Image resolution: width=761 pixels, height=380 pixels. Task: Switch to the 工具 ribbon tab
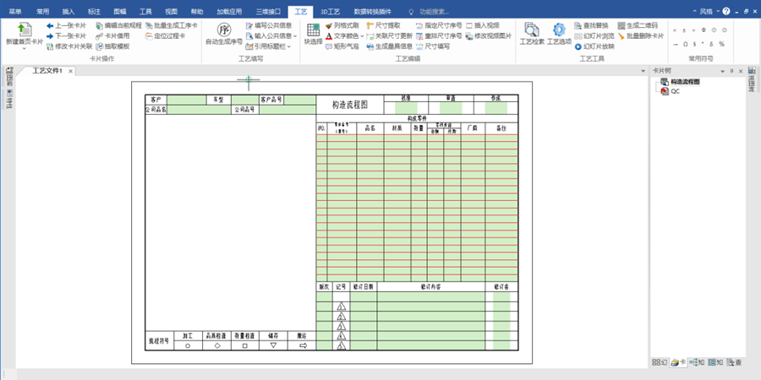tap(145, 11)
